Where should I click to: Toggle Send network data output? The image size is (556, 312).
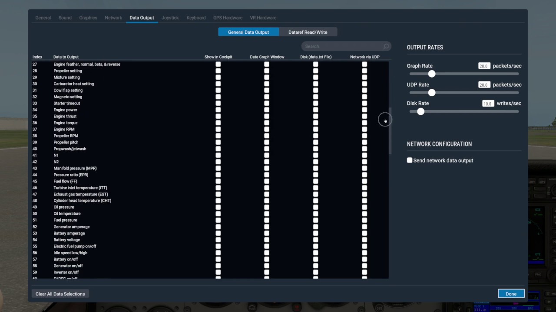coord(410,160)
